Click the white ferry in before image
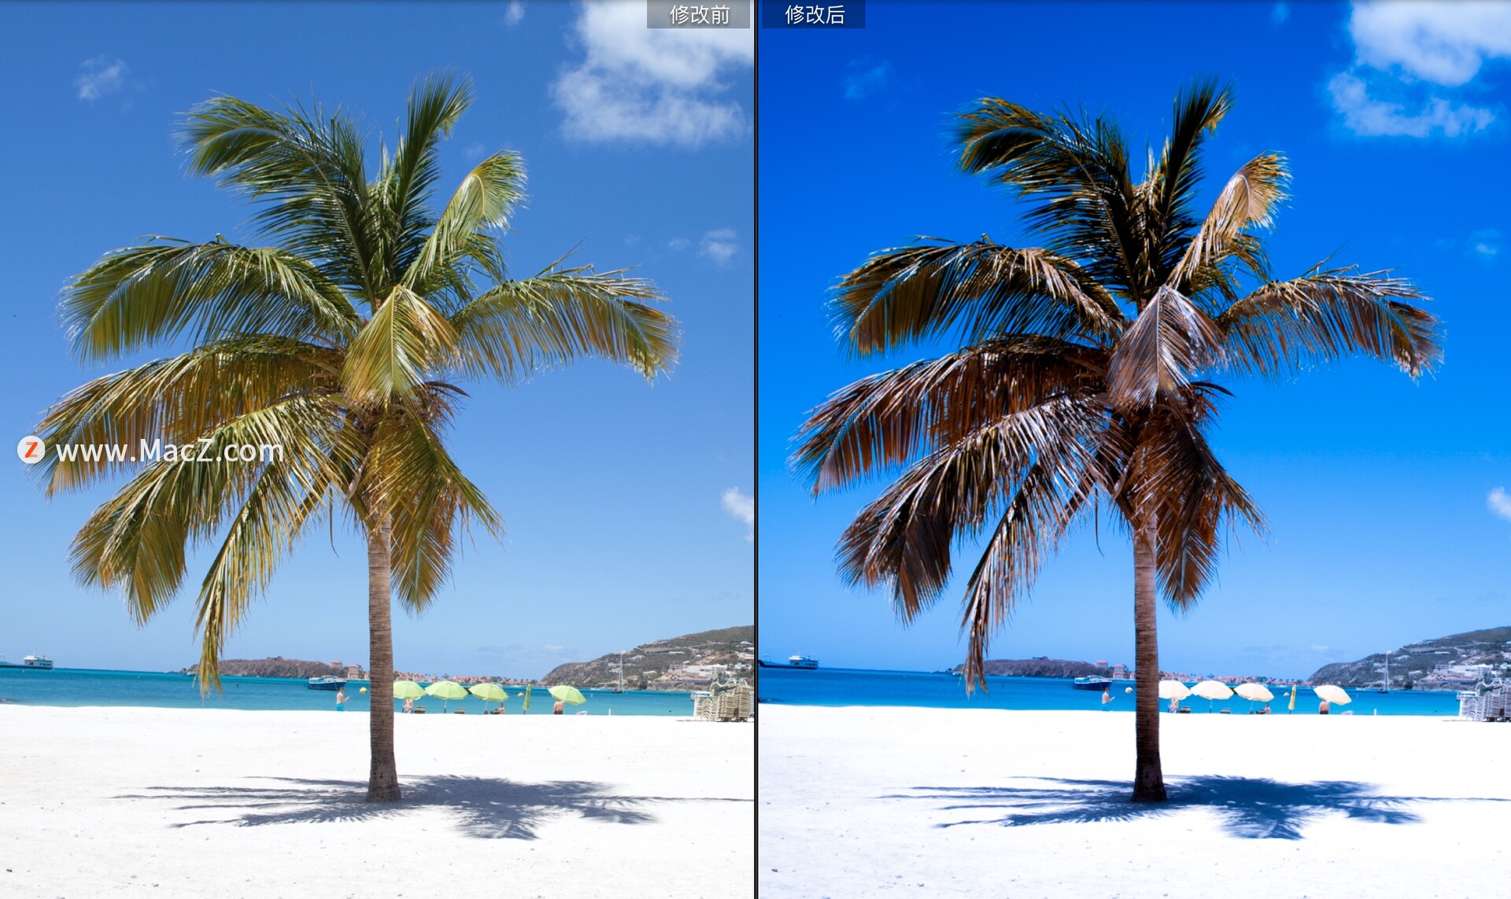Screen dimensions: 1511x899 (x=36, y=661)
